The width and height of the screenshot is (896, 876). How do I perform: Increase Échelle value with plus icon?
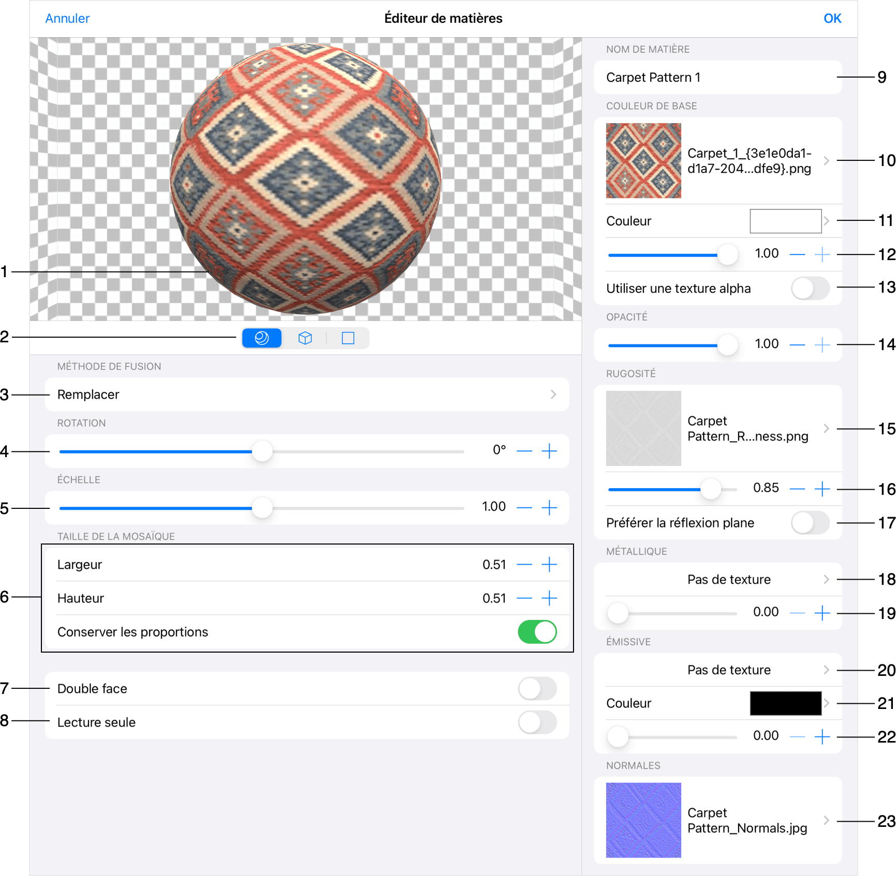point(549,508)
